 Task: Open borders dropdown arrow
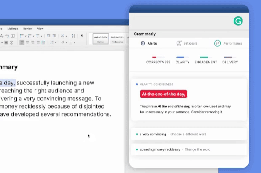[75, 43]
